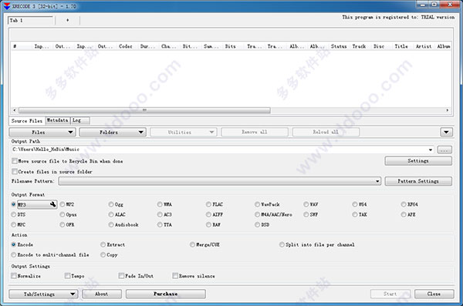This screenshot has height=306, width=463.
Task: Browse output path with ... button
Action: tap(444, 150)
